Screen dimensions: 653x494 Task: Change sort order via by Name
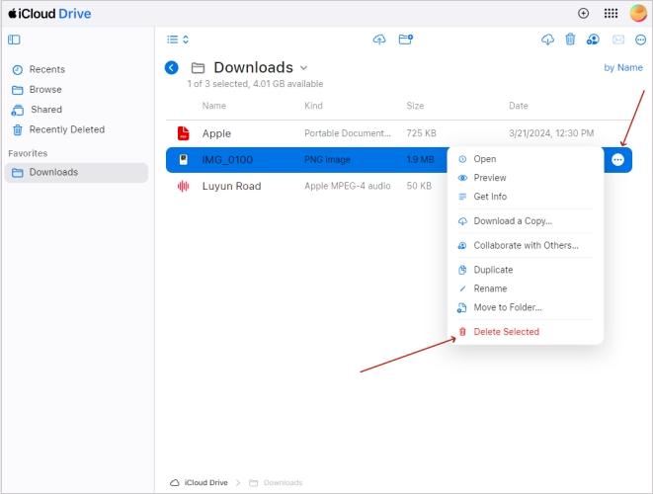(622, 68)
